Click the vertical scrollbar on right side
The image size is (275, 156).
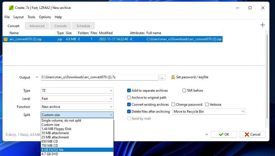pyautogui.click(x=267, y=77)
